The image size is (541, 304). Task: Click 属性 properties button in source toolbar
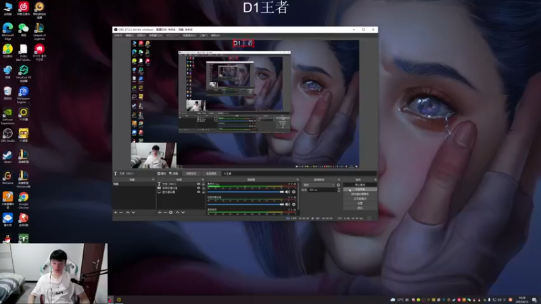click(x=162, y=174)
